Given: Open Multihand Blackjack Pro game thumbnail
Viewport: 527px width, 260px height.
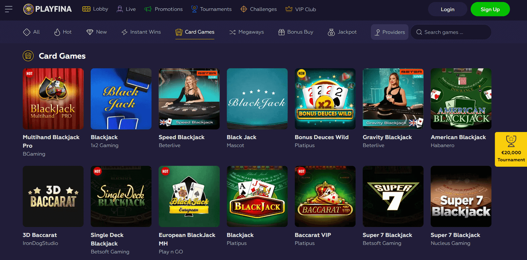Looking at the screenshot, I should coord(53,99).
